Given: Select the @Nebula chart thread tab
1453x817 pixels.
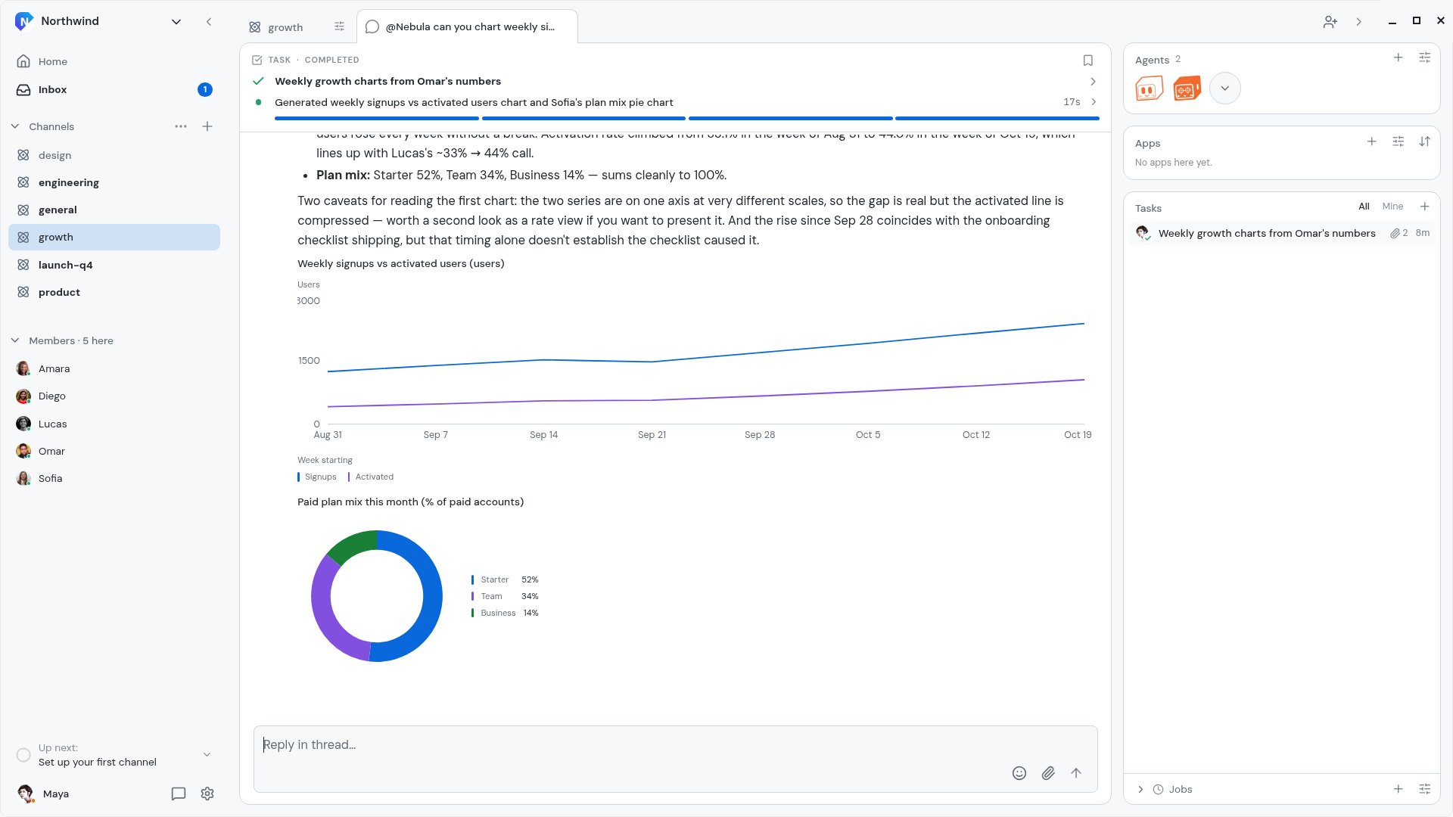Looking at the screenshot, I should tap(467, 26).
